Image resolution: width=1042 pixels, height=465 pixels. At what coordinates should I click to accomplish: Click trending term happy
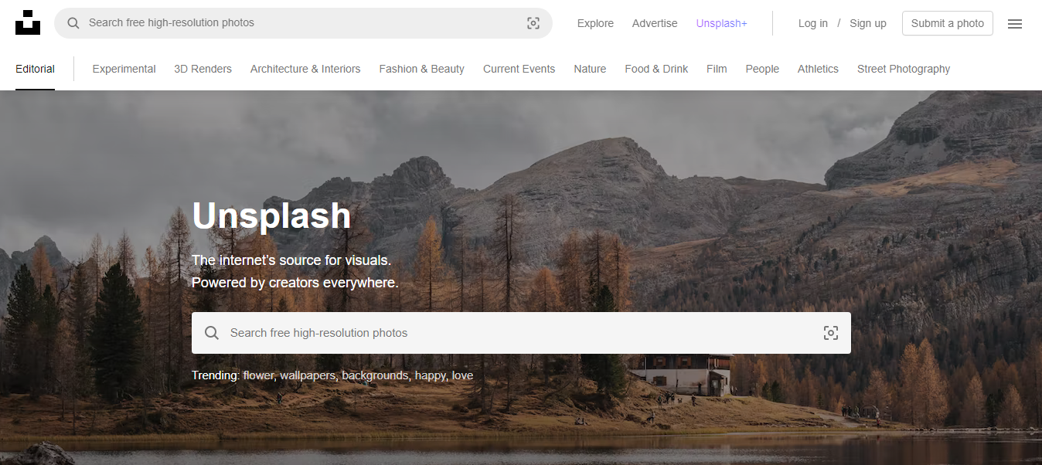coord(430,375)
